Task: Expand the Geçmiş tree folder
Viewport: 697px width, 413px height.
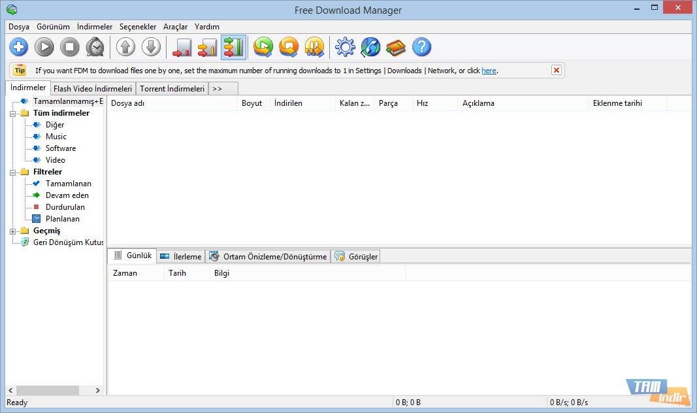Action: pos(13,231)
